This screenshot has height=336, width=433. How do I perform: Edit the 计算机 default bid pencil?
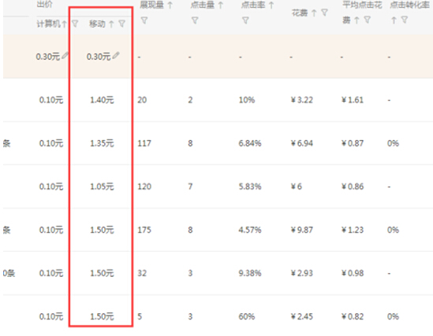(65, 56)
